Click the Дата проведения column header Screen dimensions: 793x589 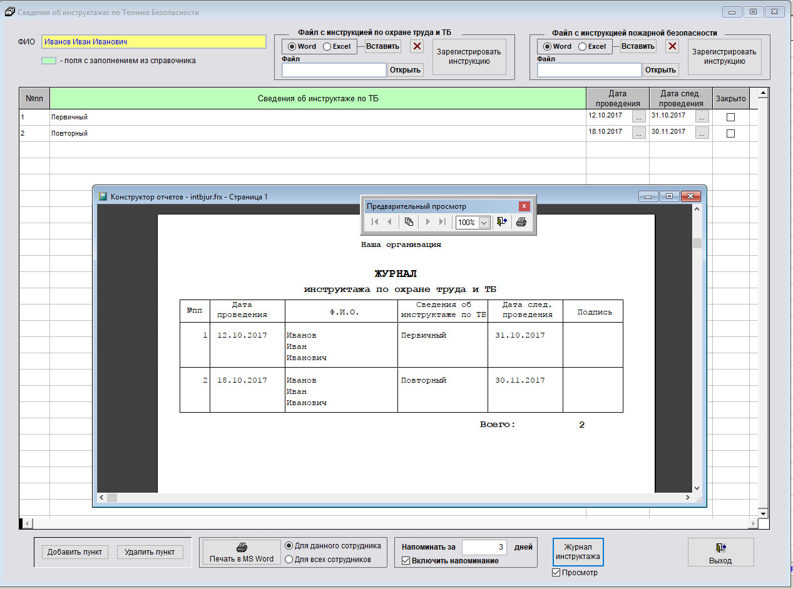click(x=618, y=99)
